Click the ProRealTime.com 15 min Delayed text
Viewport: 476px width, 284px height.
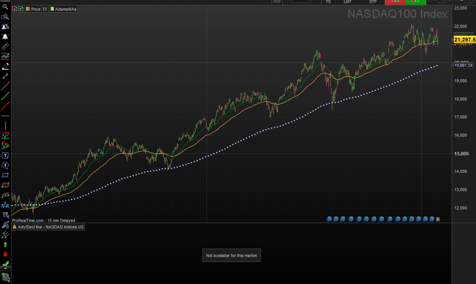(x=43, y=220)
